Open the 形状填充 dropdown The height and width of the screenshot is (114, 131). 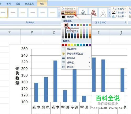pos(68,9)
